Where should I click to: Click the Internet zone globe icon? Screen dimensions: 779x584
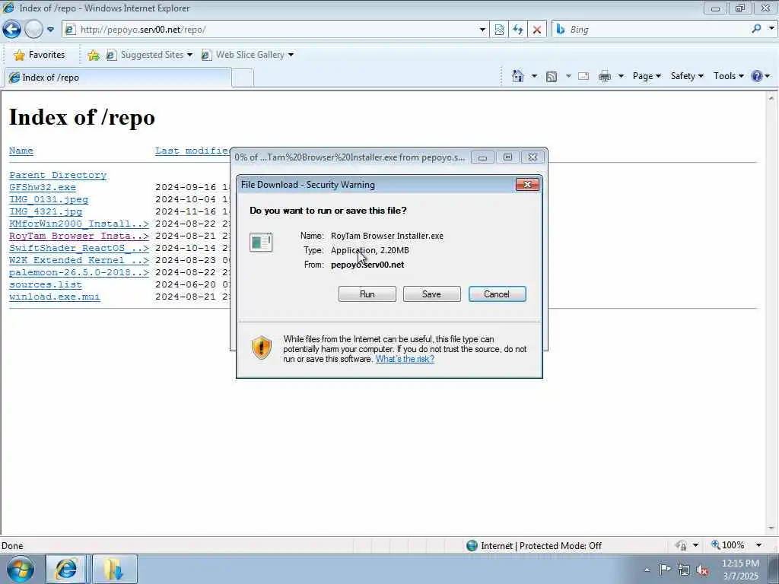tap(472, 546)
